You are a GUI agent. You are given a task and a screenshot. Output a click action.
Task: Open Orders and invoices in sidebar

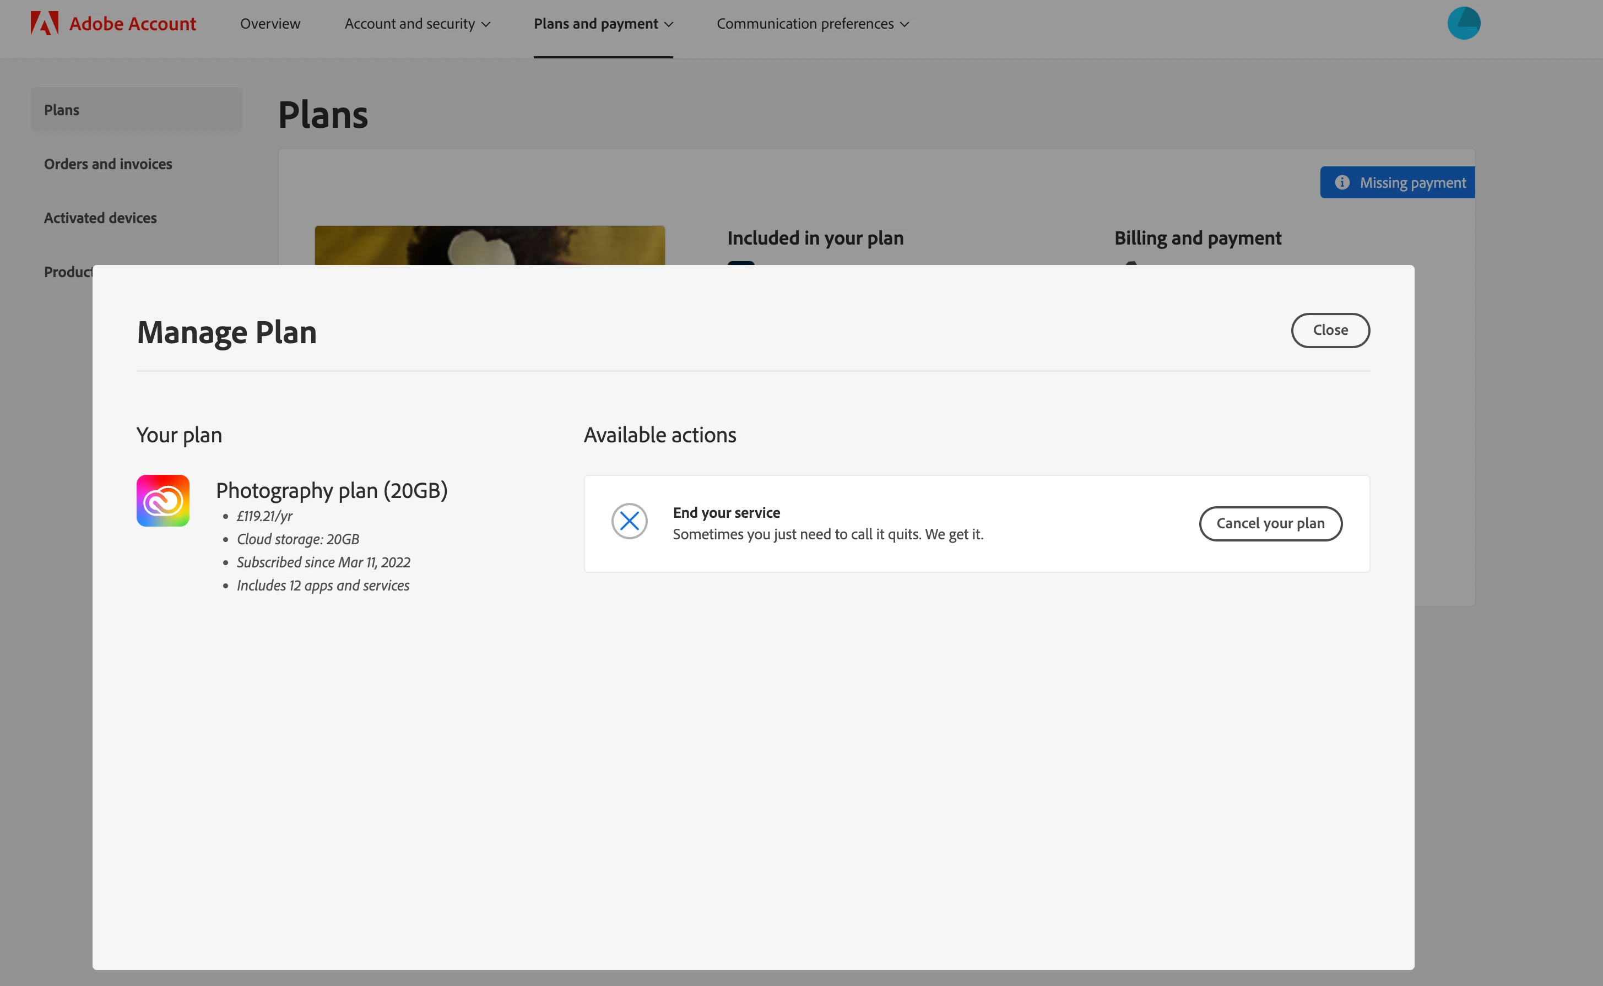pos(107,164)
